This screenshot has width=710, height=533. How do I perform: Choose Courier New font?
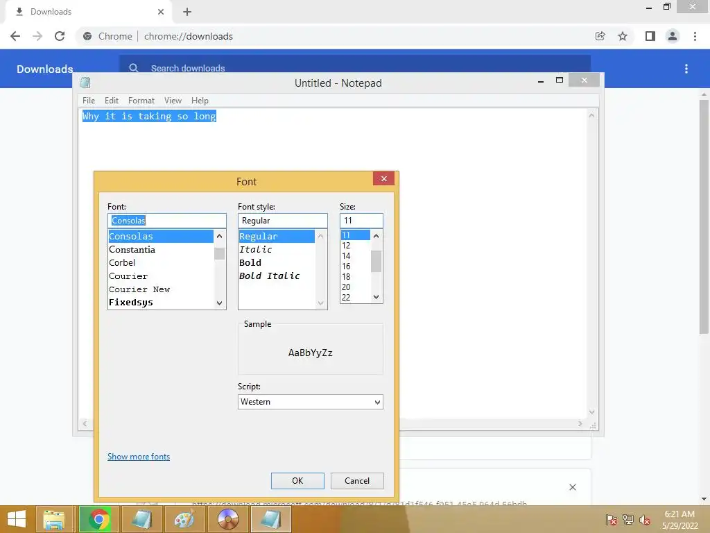(x=161, y=289)
